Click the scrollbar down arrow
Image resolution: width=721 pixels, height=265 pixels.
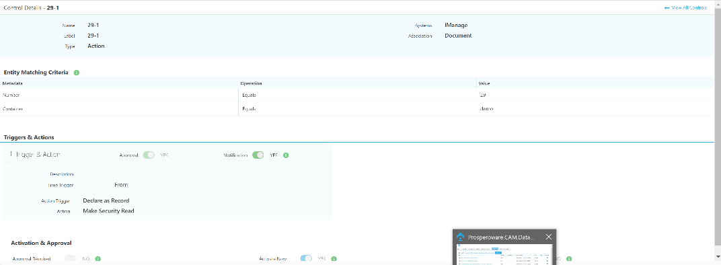(x=718, y=256)
